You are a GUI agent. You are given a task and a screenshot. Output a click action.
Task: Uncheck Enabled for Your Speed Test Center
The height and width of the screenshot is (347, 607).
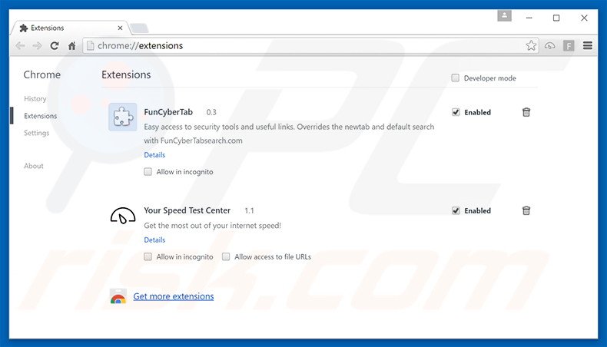456,210
